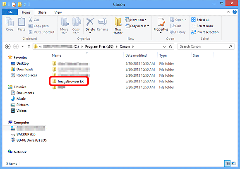Click the Delete icon in the Organize group
Viewport: 240px width, 169px height.
[90, 22]
